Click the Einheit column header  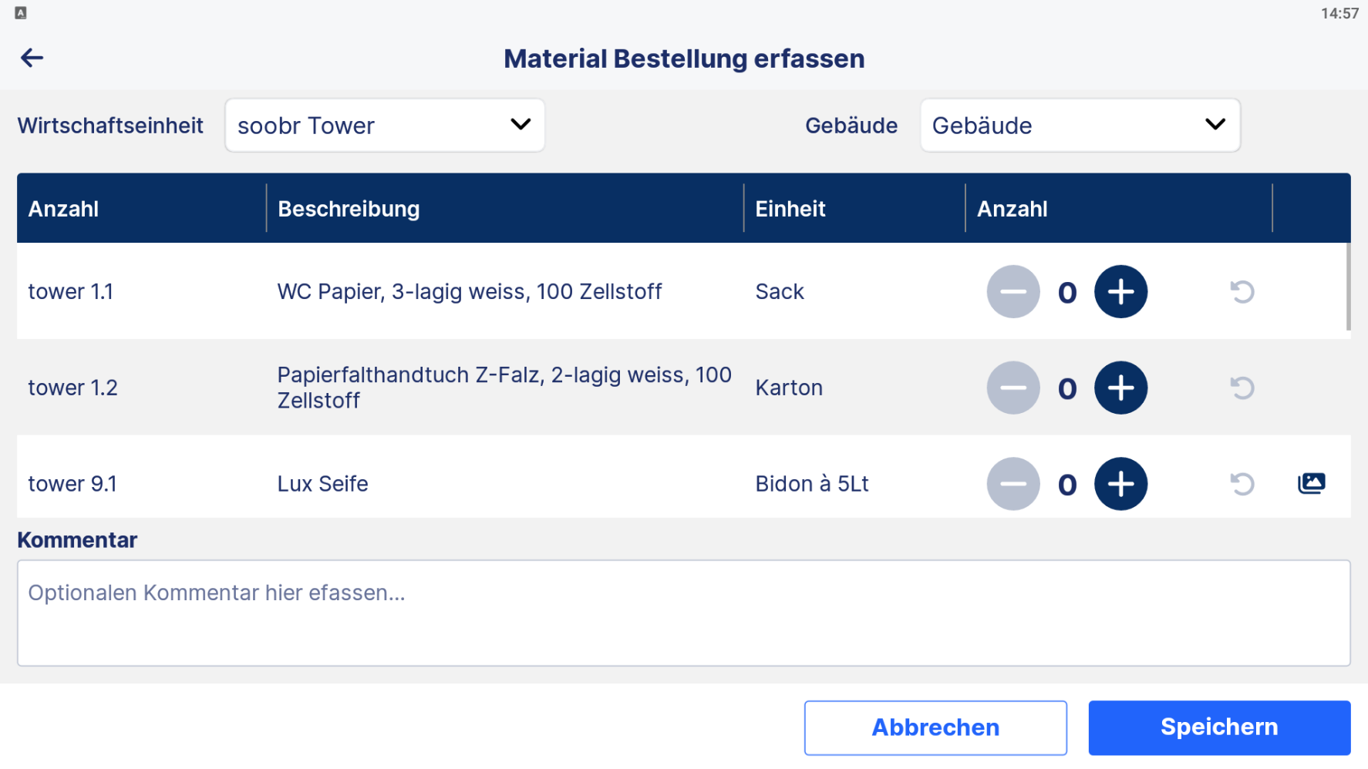pos(790,209)
